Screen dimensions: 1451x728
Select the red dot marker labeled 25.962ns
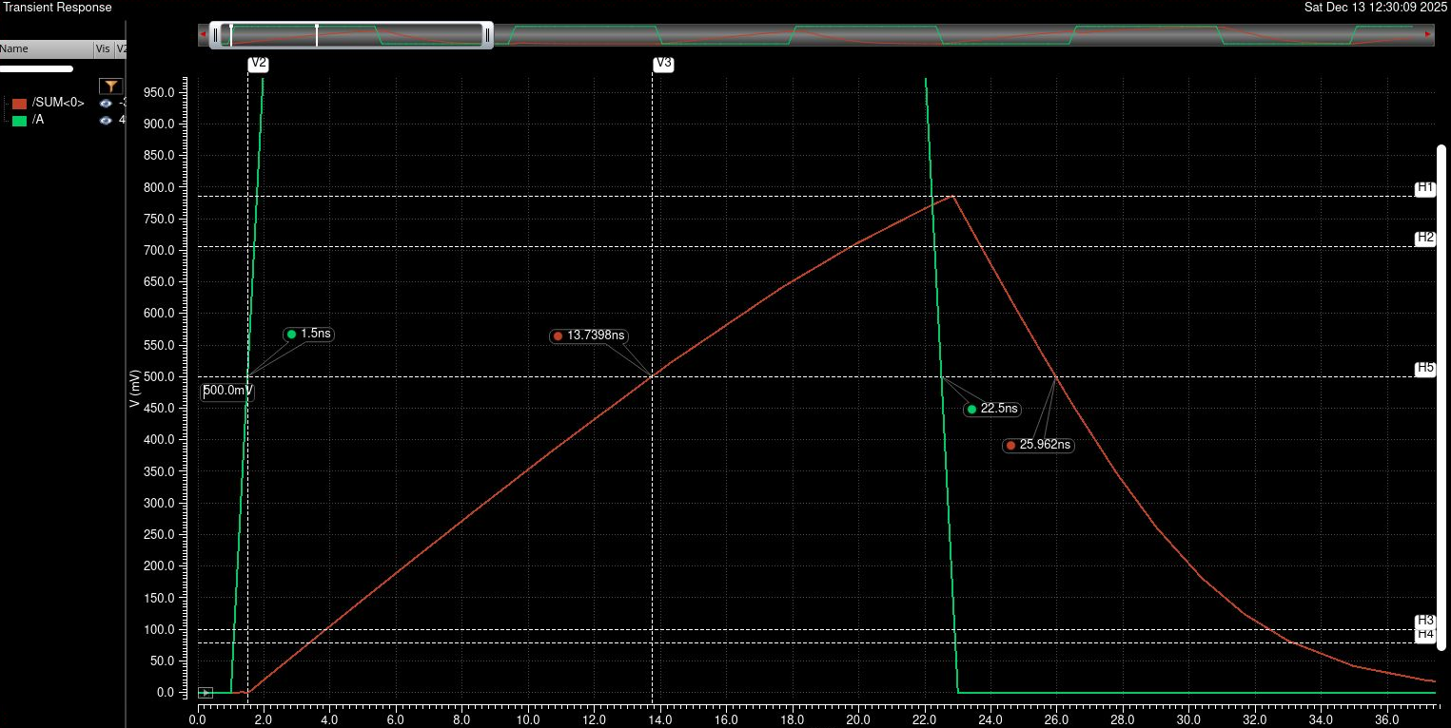point(1010,445)
